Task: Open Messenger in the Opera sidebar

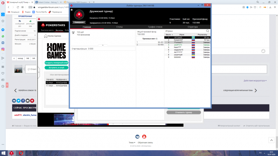Action: (3, 30)
